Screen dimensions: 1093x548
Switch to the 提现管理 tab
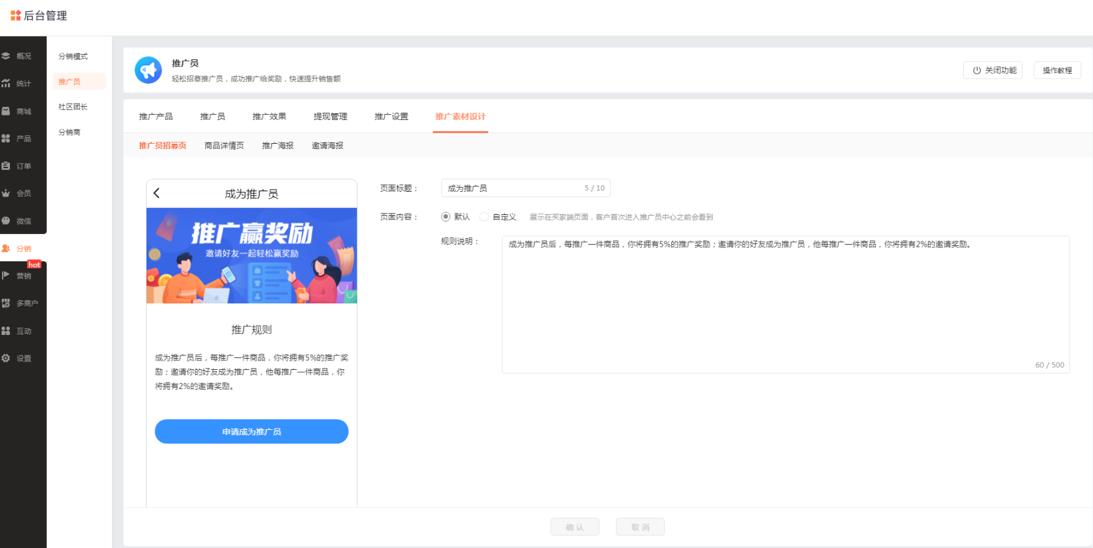(330, 117)
